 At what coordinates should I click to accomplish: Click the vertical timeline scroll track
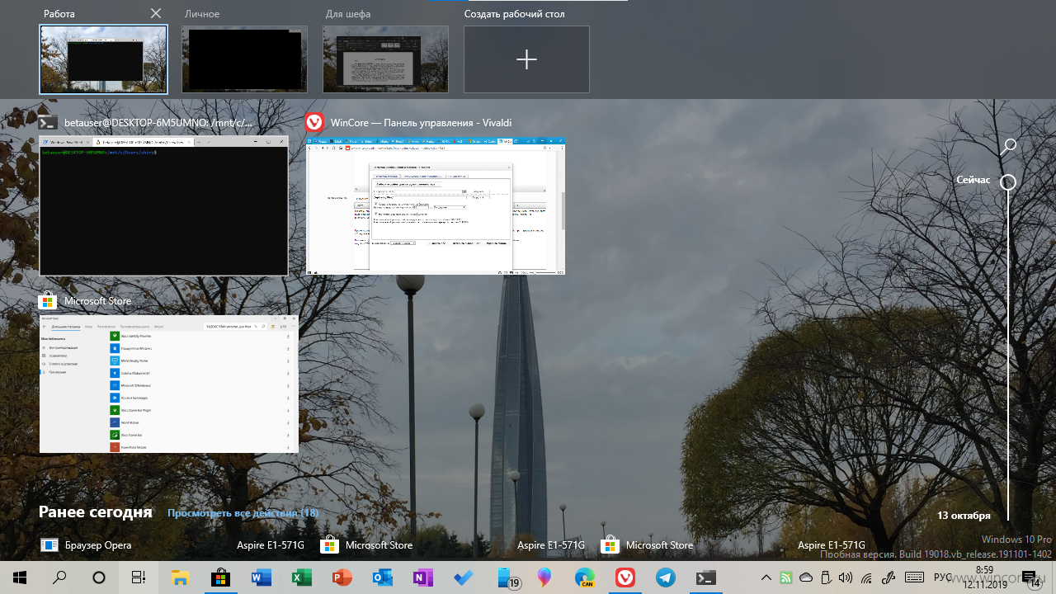1008,355
